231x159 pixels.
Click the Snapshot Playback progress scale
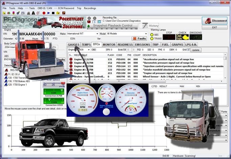(112, 29)
